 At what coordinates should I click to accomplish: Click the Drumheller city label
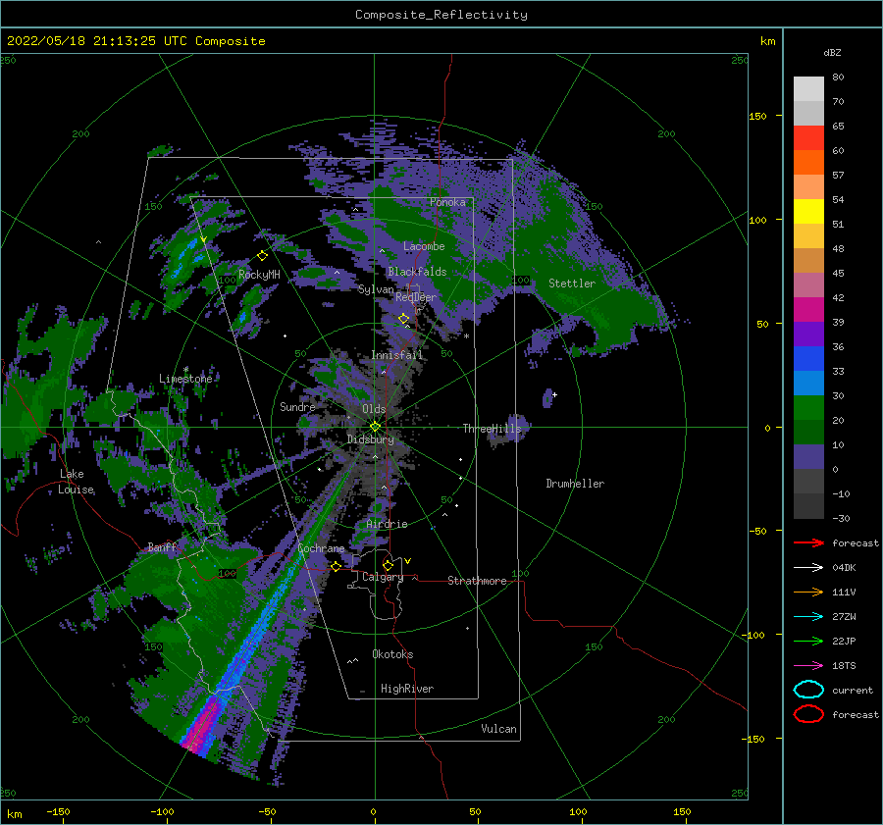(575, 484)
